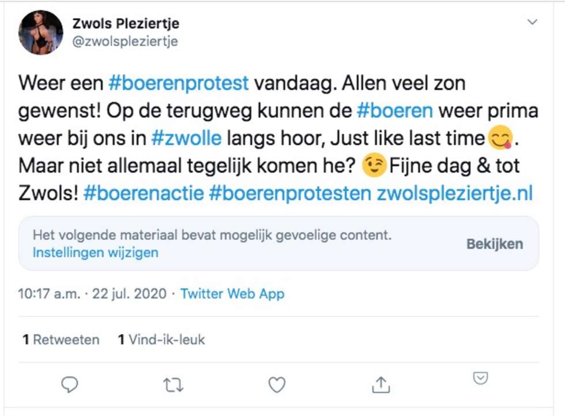Follow the #boeren hashtag link
This screenshot has height=416, width=565.
(395, 110)
